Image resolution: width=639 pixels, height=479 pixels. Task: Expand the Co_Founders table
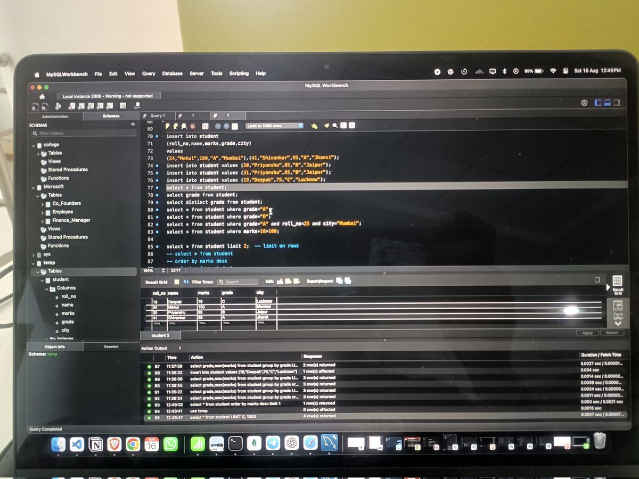(42, 203)
